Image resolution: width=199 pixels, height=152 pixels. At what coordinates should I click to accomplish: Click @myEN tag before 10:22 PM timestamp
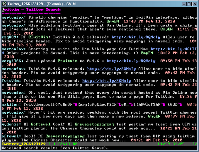click(x=147, y=53)
